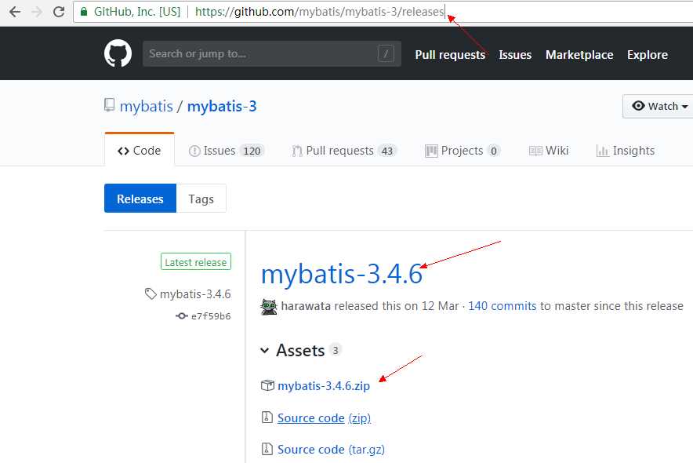Download Source code (zip)

point(324,417)
